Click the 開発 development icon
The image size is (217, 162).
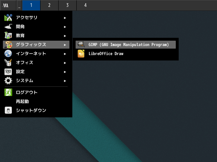click(8, 27)
